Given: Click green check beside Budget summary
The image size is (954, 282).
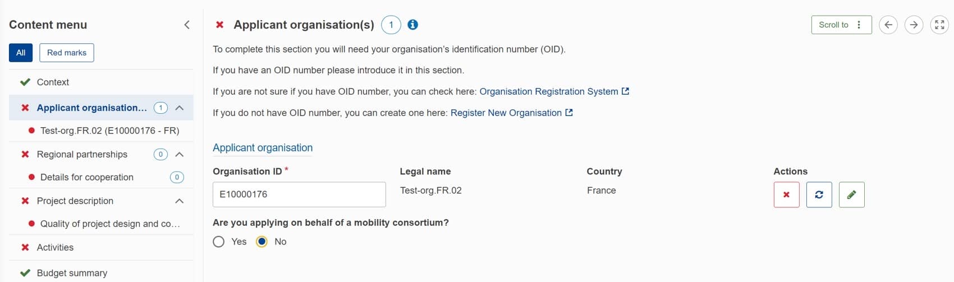Looking at the screenshot, I should (x=25, y=273).
